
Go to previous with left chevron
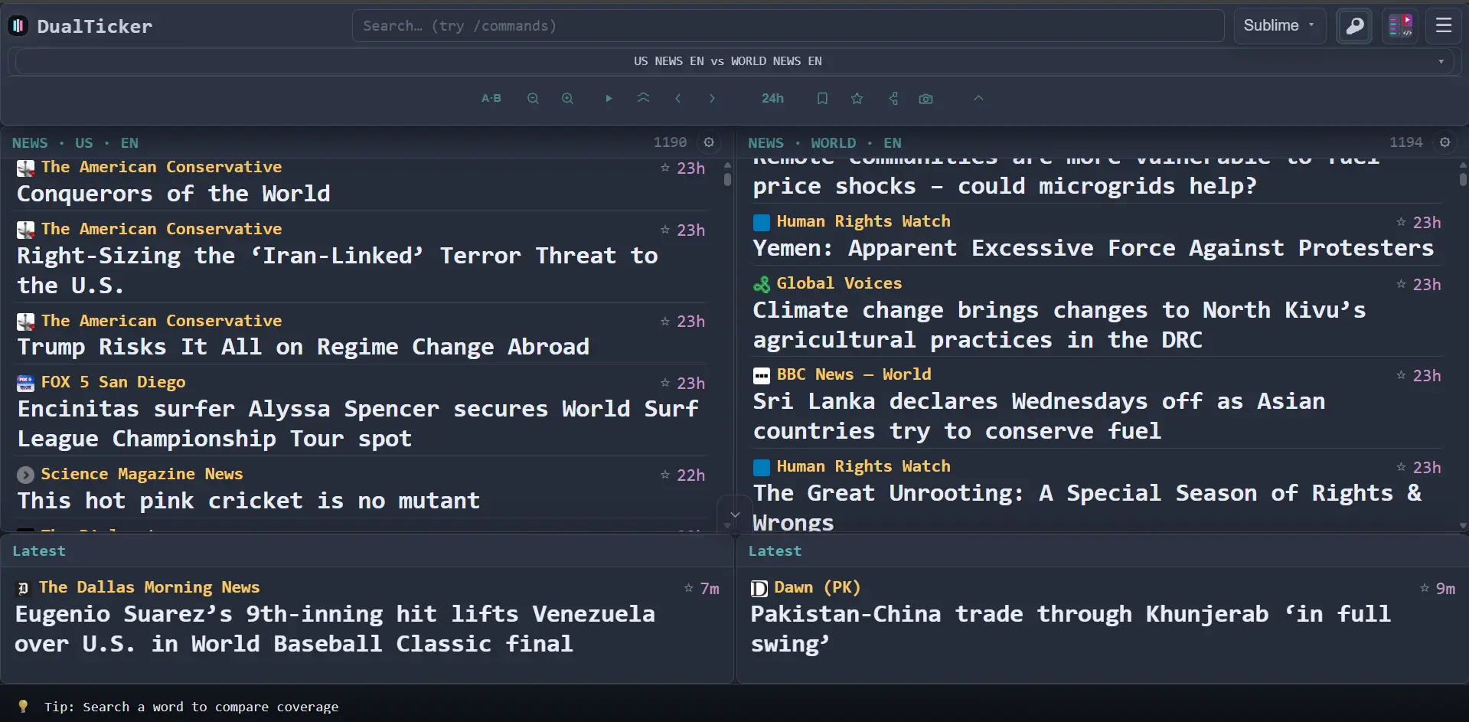click(677, 99)
